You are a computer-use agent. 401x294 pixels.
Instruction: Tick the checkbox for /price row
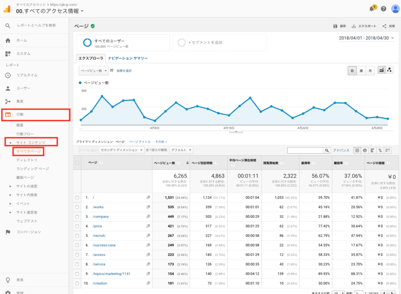77,226
